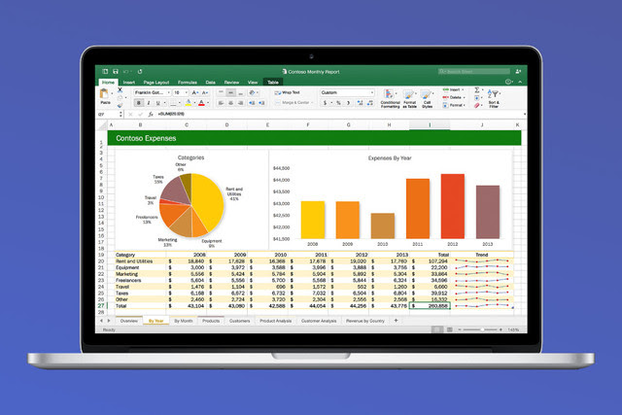Switch to Normal view in status bar

click(x=437, y=329)
